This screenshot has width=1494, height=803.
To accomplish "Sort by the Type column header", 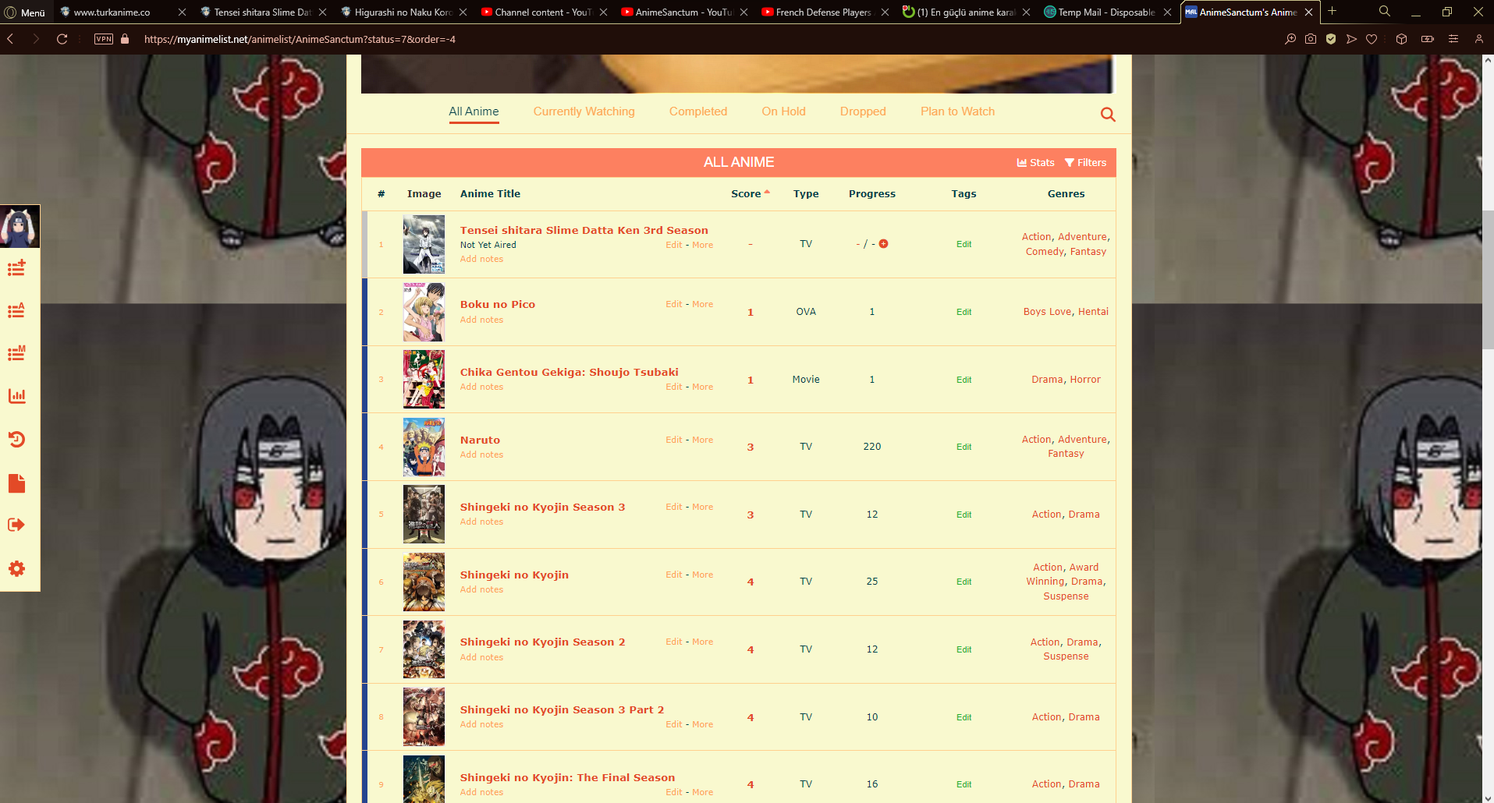I will (x=806, y=194).
